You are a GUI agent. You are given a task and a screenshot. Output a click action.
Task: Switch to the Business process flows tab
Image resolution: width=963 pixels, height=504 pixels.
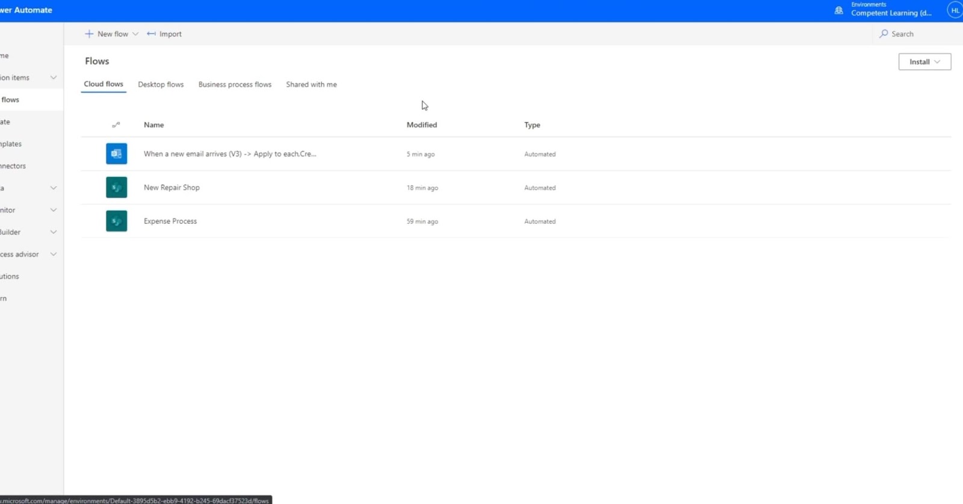coord(235,85)
